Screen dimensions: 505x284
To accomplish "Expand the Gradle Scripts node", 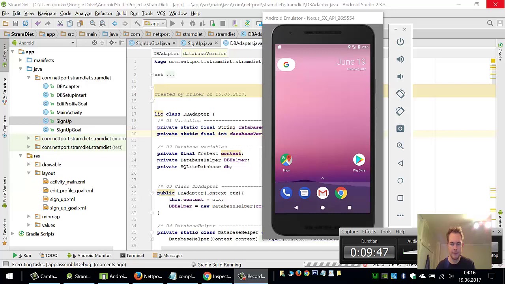I will point(12,234).
